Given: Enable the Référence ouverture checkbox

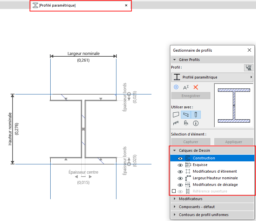Looking at the screenshot, I should [174, 191].
